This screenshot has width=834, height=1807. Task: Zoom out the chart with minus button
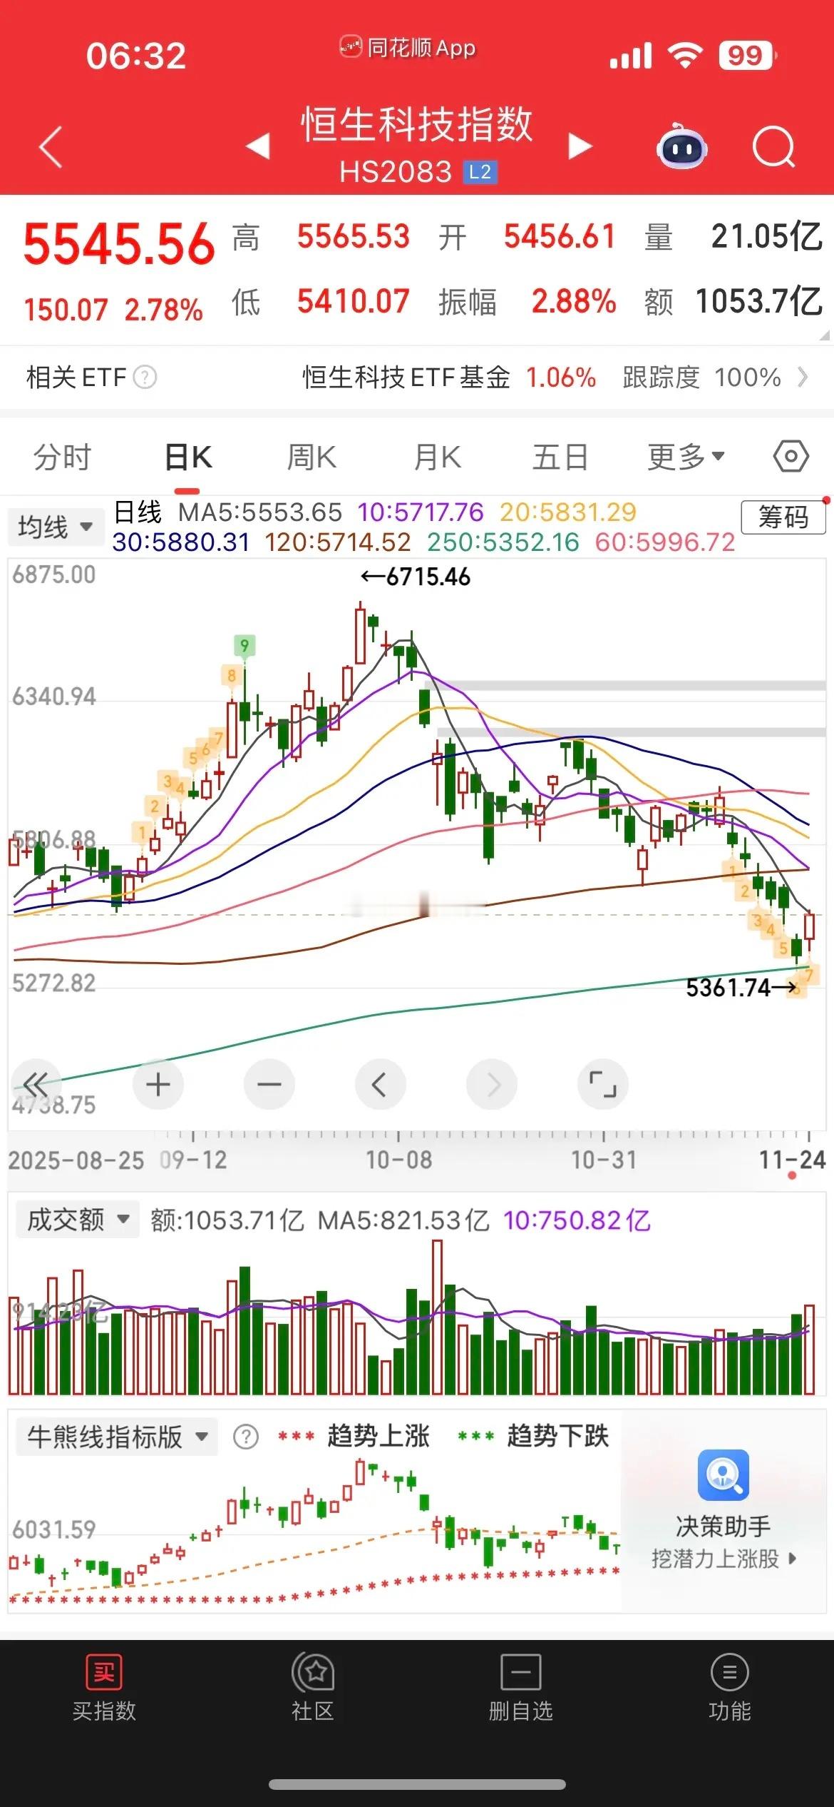coord(269,1085)
